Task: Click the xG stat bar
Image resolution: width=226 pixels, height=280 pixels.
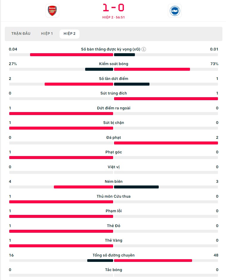Action: click(113, 55)
